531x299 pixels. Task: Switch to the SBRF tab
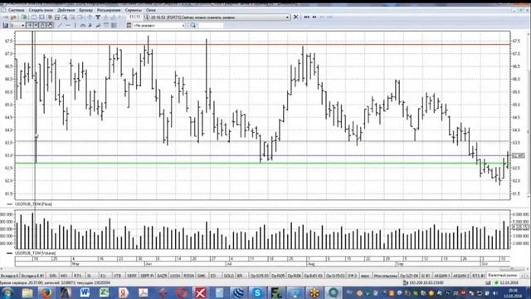pos(131,276)
